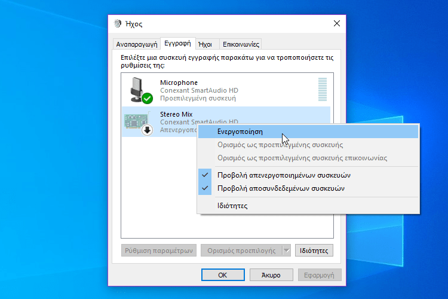Confirm with the OK button
This screenshot has height=299, width=448.
223,275
